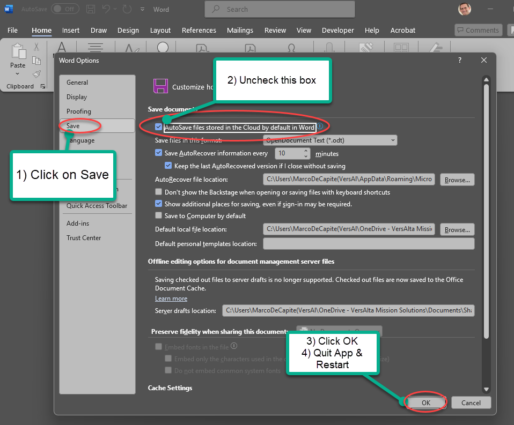Click the Comments button
This screenshot has width=514, height=425.
[478, 30]
